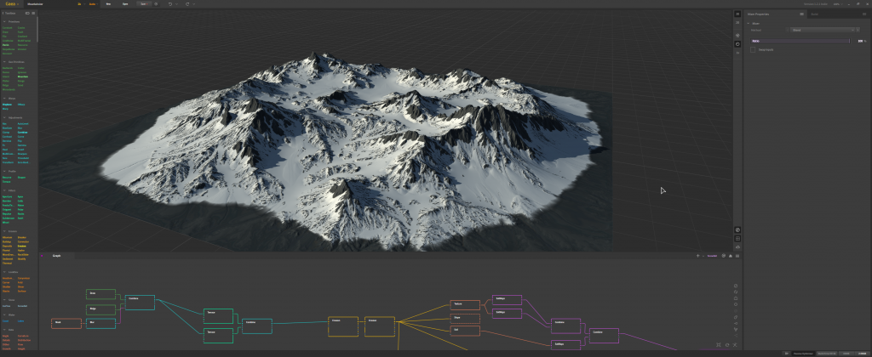Select the Blur node in the graph

(x=100, y=323)
